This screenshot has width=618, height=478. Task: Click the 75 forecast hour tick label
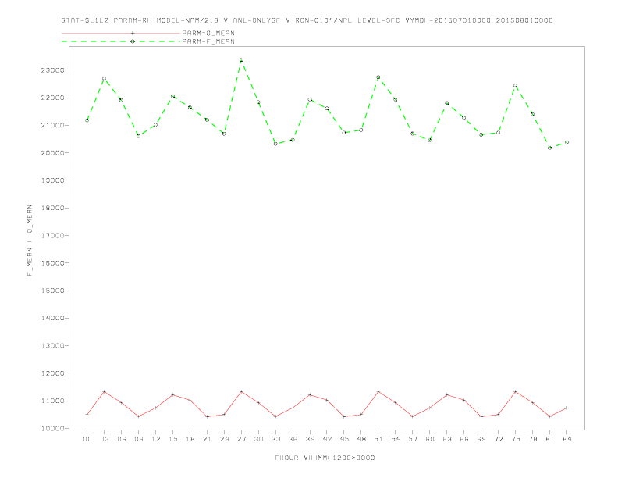516,439
